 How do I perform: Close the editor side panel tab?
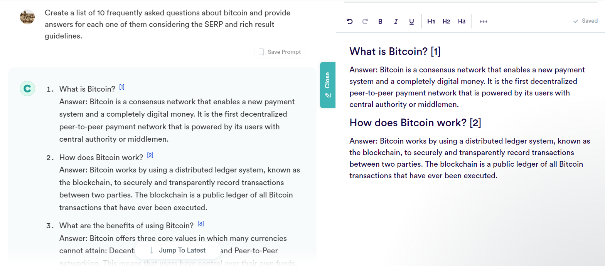(328, 85)
